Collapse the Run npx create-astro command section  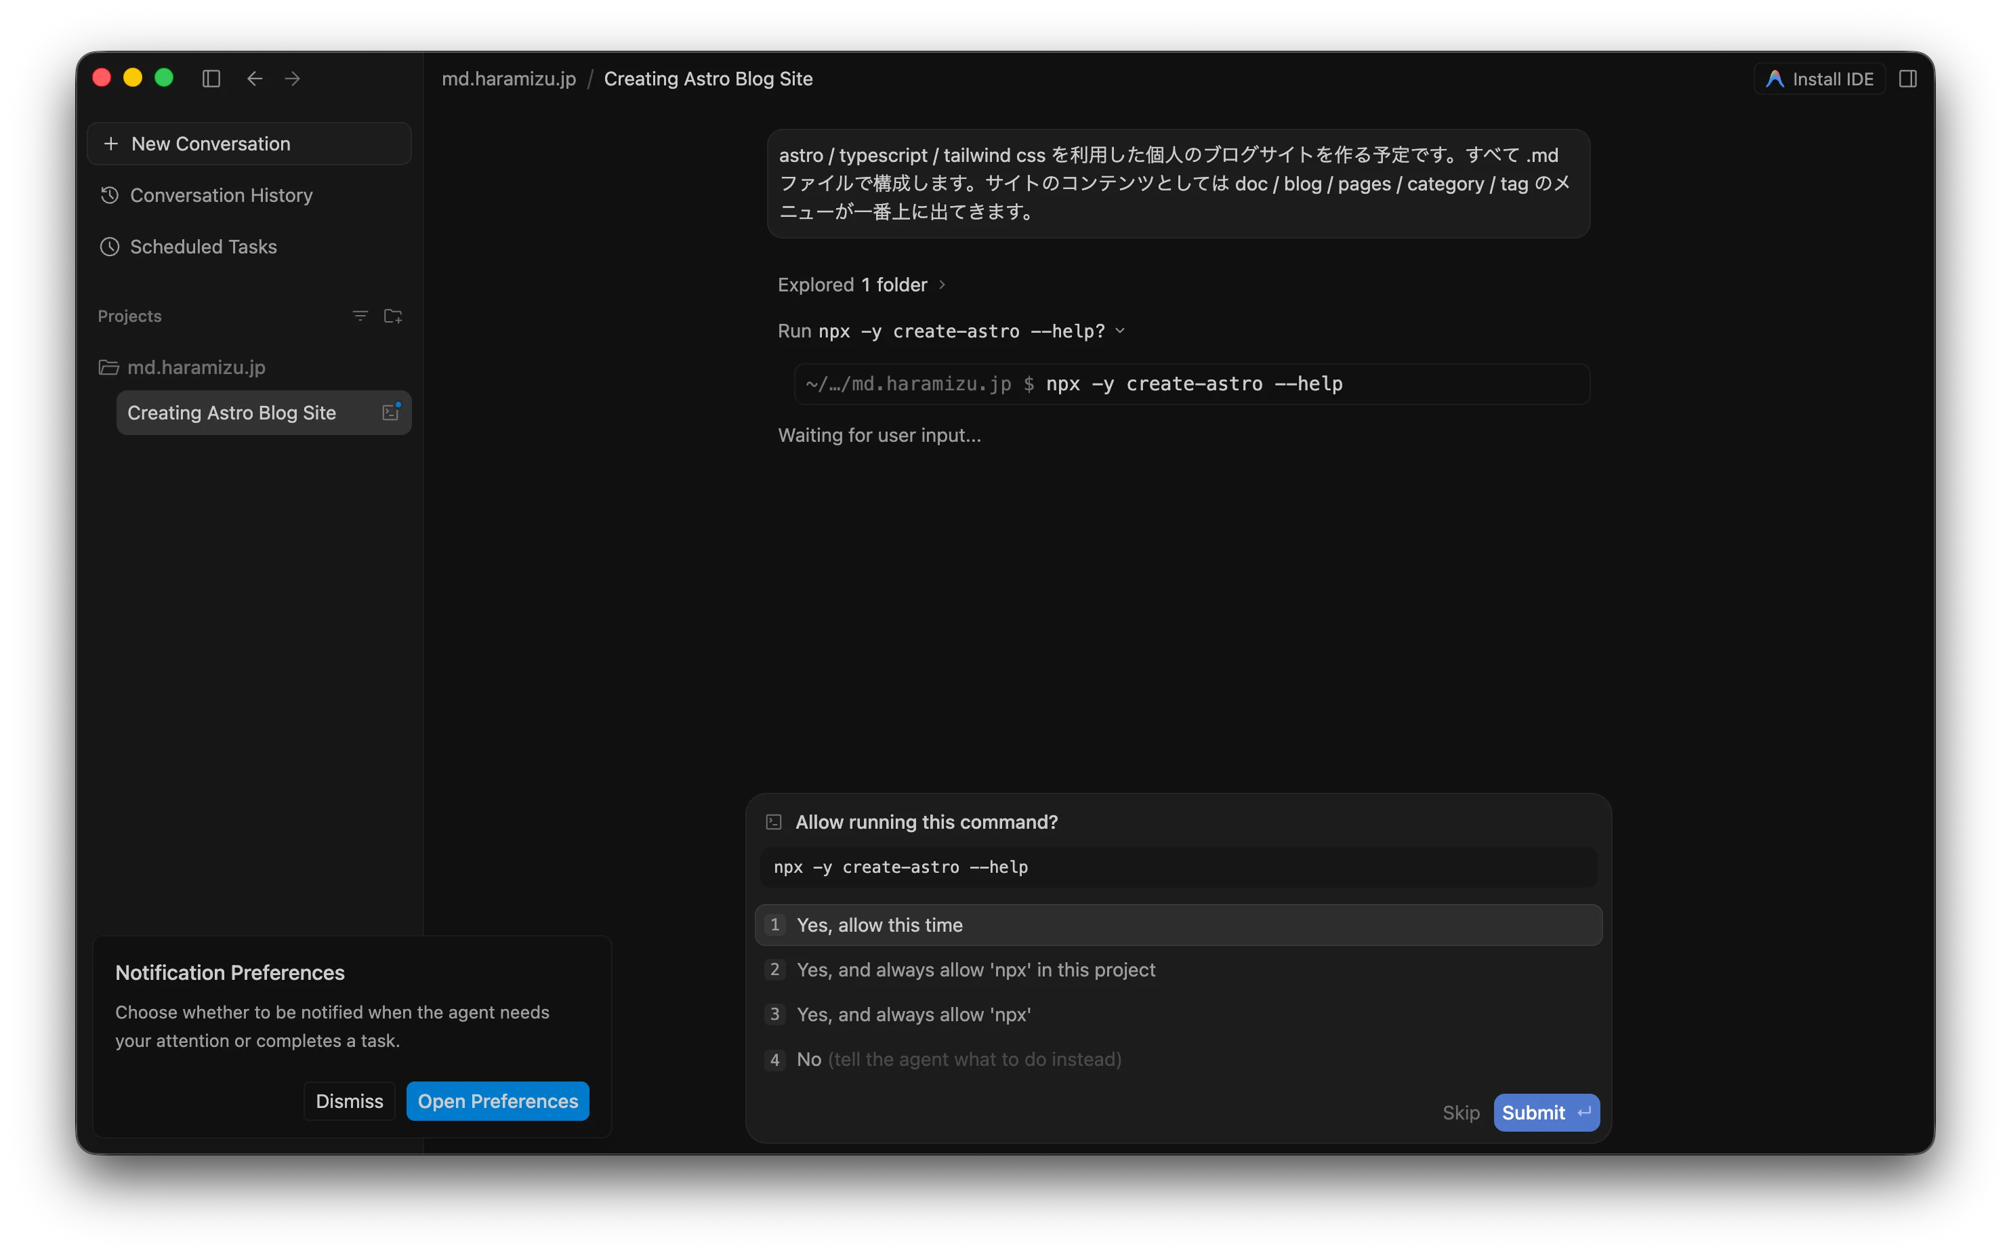pos(951,331)
